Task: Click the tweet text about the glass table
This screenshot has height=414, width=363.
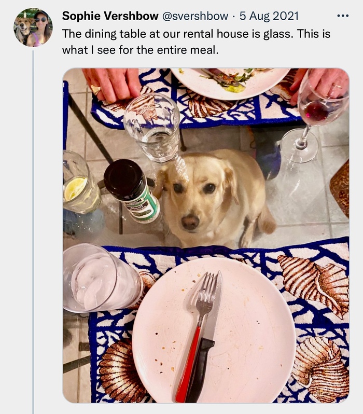Action: 196,43
